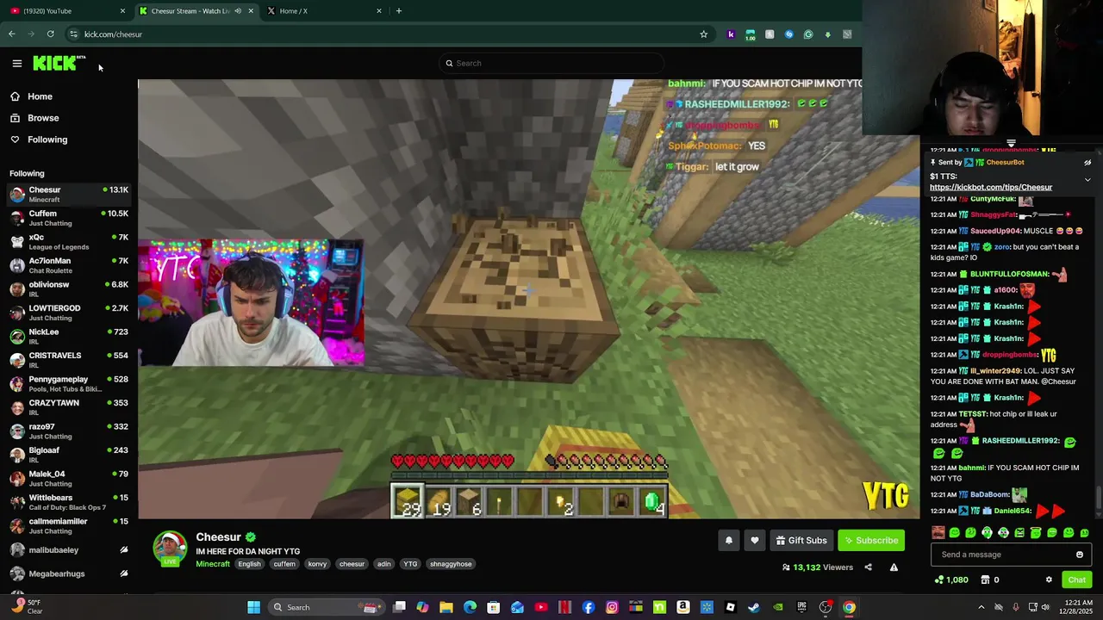
Task: Select the cuffem stream tag
Action: tap(284, 564)
